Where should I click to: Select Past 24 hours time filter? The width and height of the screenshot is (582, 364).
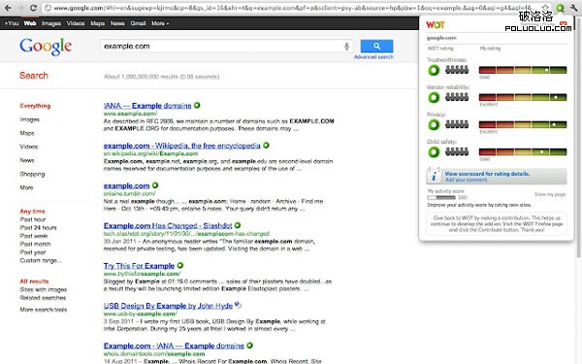click(x=38, y=228)
